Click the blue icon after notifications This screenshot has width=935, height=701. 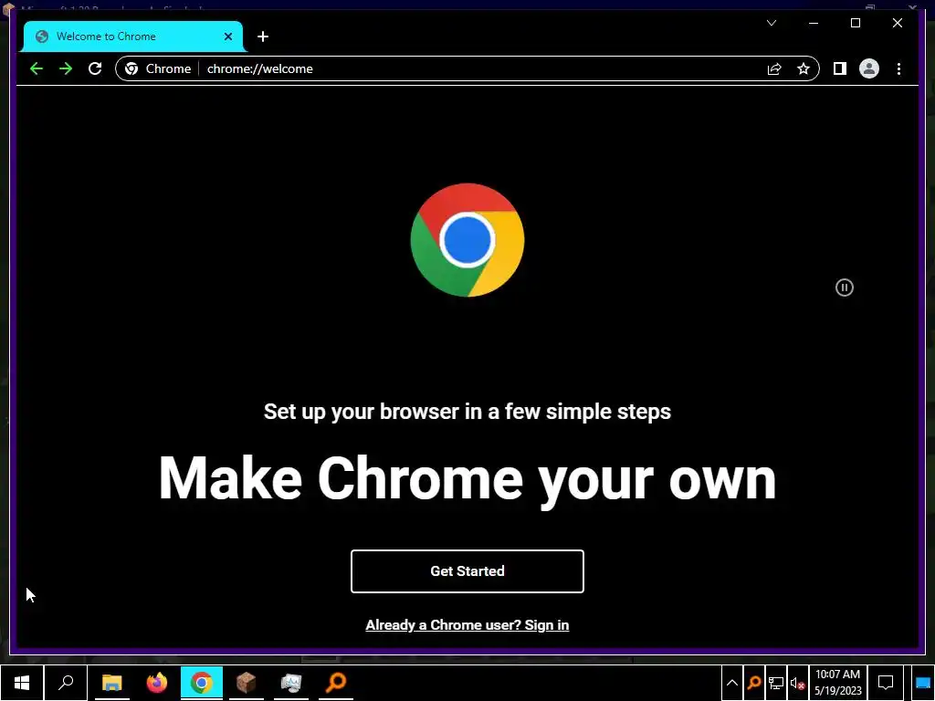(x=922, y=683)
